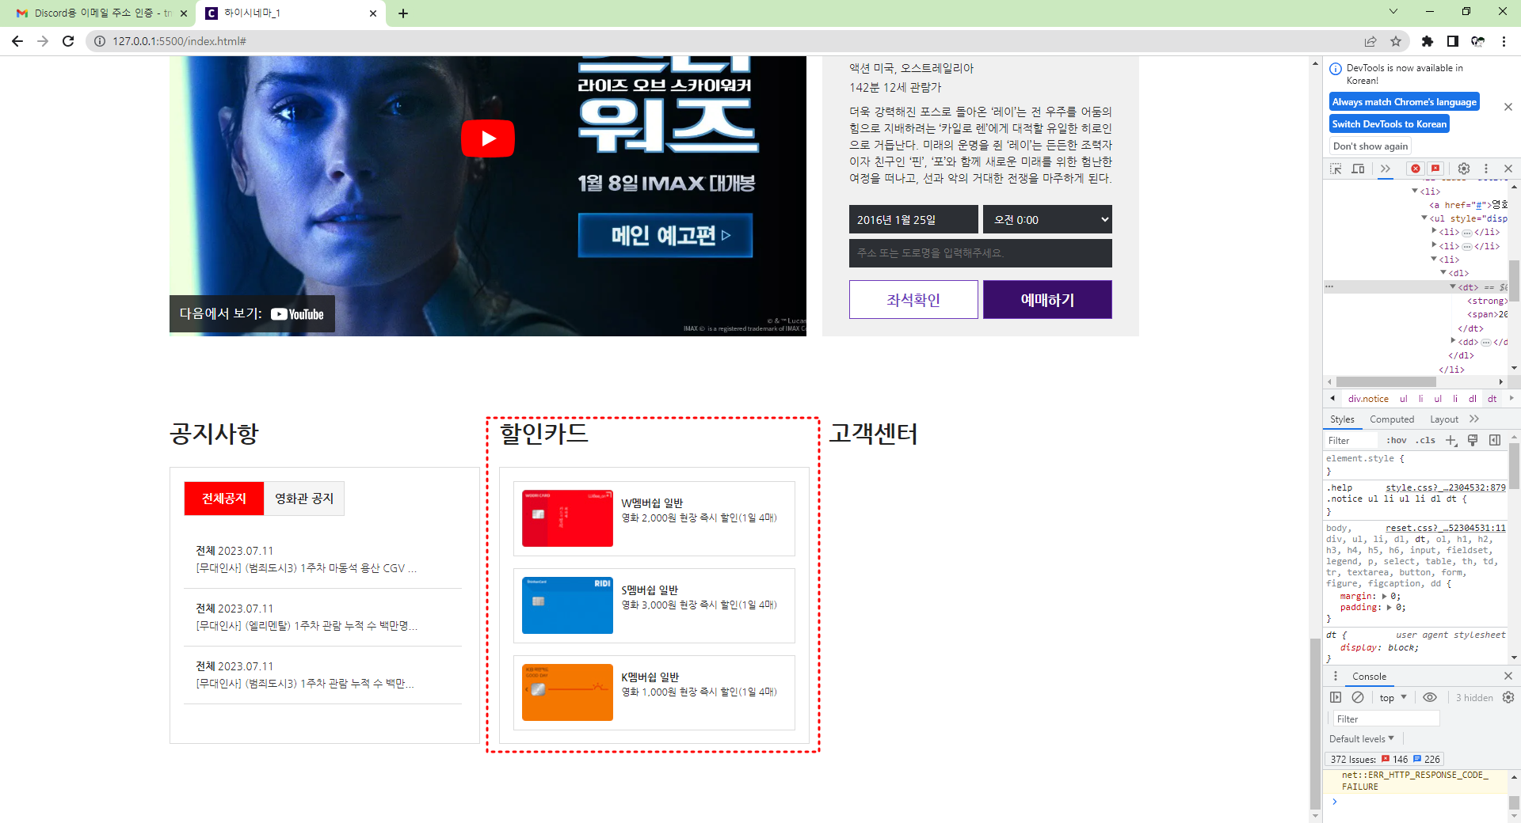This screenshot has width=1521, height=823.
Task: Open DevTools three-dot customize menu
Action: click(1486, 169)
